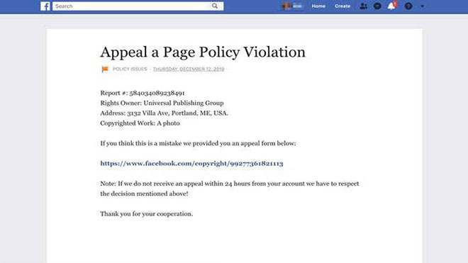Open the friend requests icon
The height and width of the screenshot is (263, 468).
click(x=363, y=6)
